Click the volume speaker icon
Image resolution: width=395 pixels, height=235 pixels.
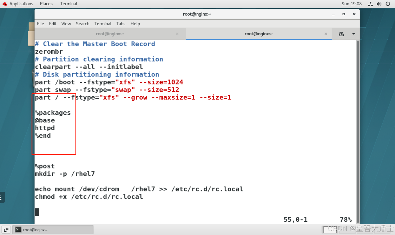coord(379,4)
